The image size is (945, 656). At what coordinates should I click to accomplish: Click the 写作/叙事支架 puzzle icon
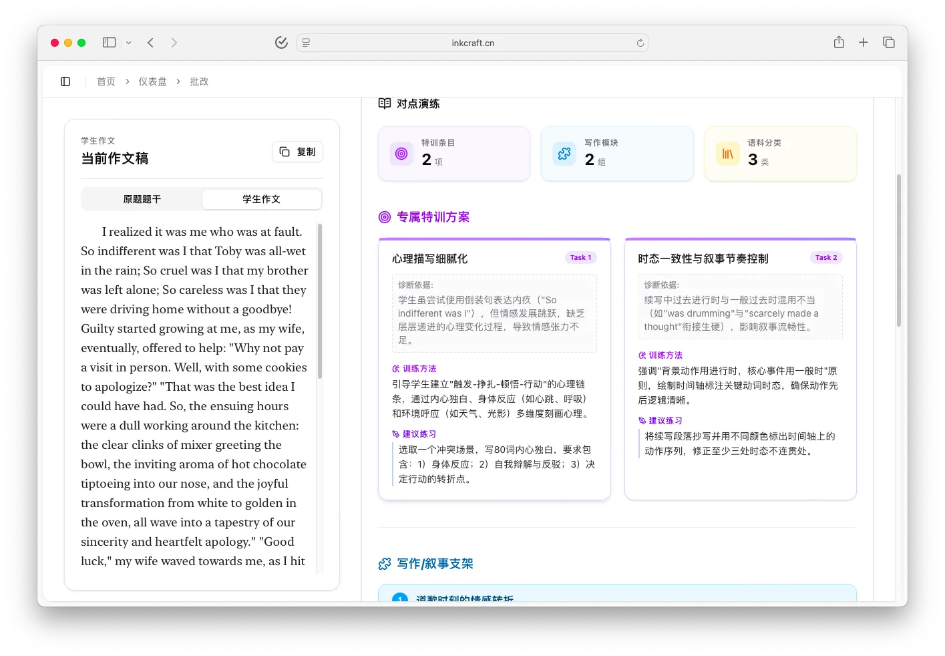coord(384,563)
